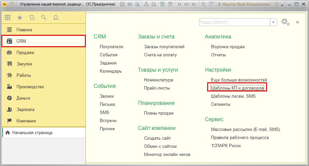
Task: Open Задания link
Action: tap(108, 63)
